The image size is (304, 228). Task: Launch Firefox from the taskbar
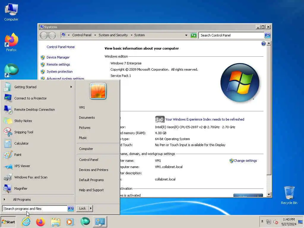[40, 222]
